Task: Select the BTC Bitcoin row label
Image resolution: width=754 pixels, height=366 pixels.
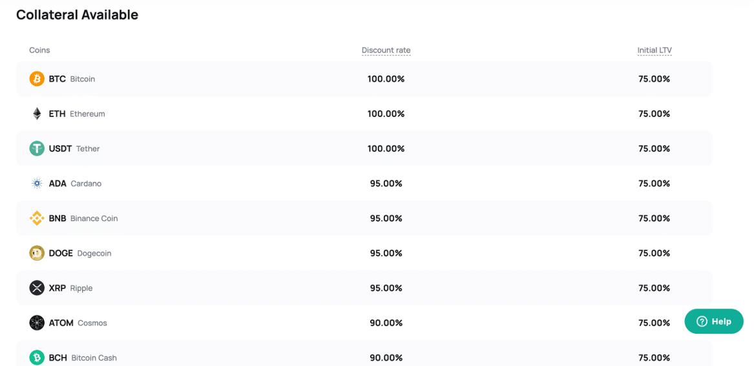Action: click(x=72, y=79)
